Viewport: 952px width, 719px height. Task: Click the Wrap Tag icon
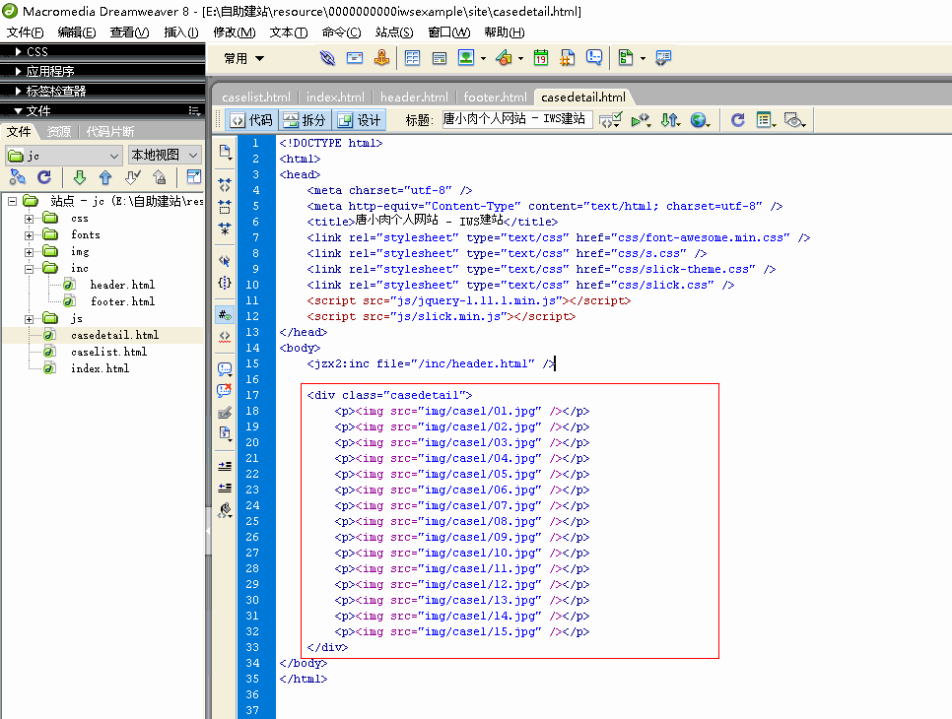pyautogui.click(x=225, y=413)
